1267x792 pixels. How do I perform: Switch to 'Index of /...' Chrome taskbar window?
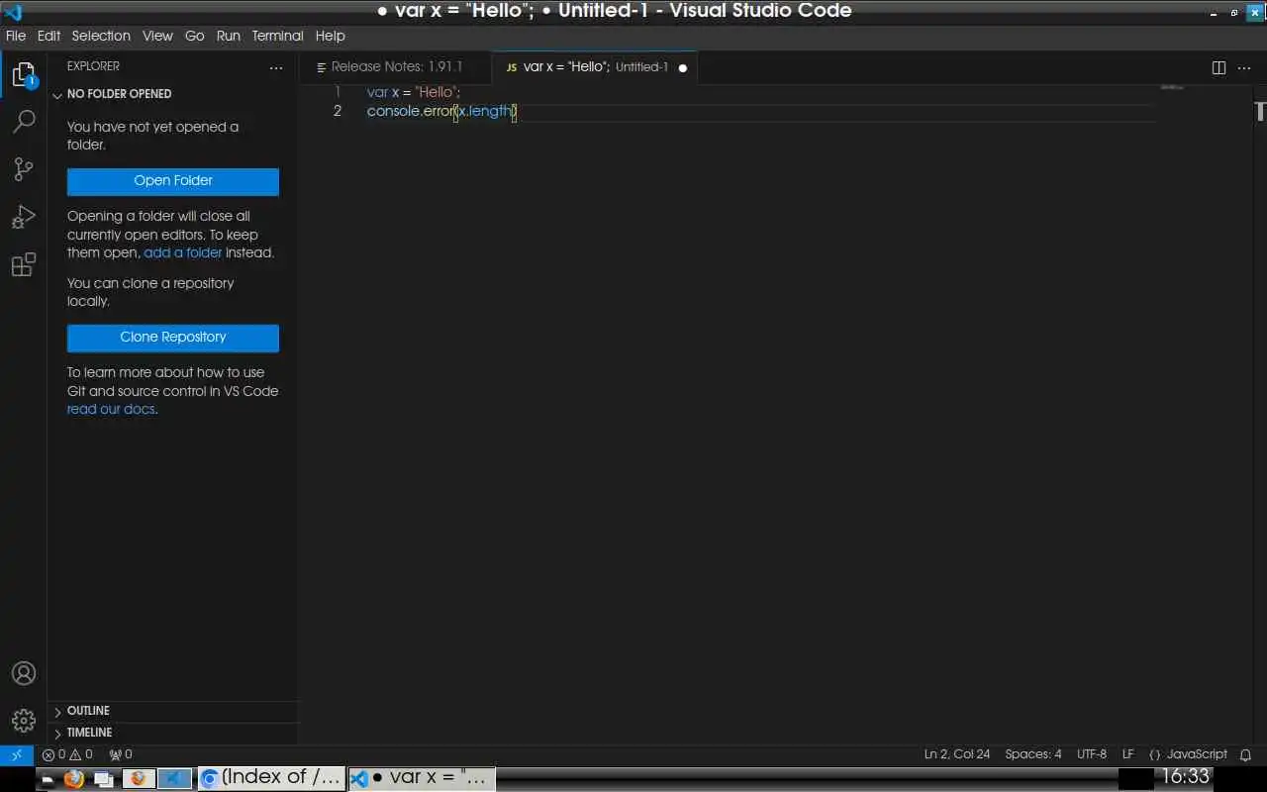(271, 778)
